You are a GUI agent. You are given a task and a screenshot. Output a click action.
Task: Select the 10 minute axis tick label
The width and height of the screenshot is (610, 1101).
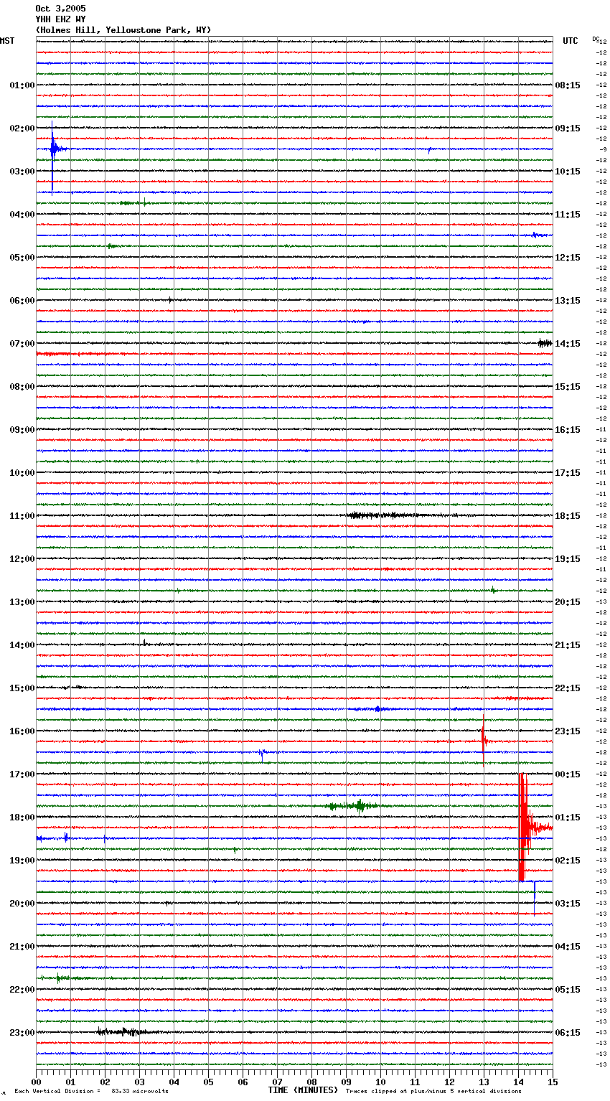tap(380, 1082)
